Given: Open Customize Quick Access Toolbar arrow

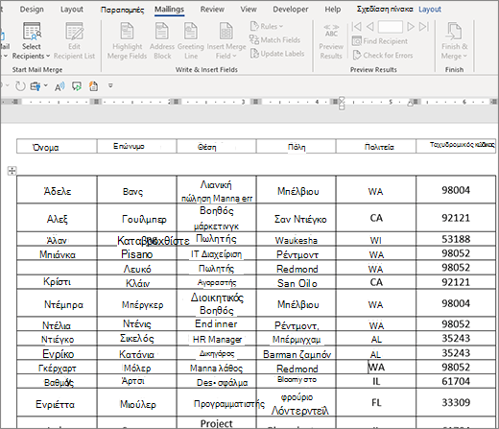Looking at the screenshot, I should tap(110, 85).
